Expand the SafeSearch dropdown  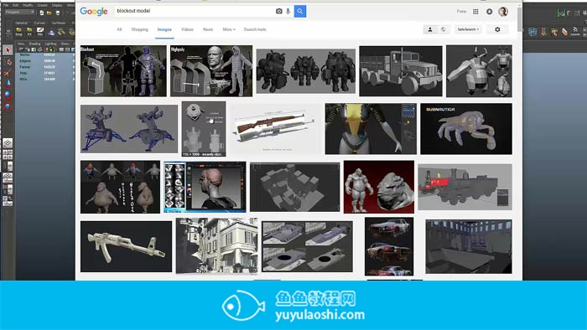468,29
